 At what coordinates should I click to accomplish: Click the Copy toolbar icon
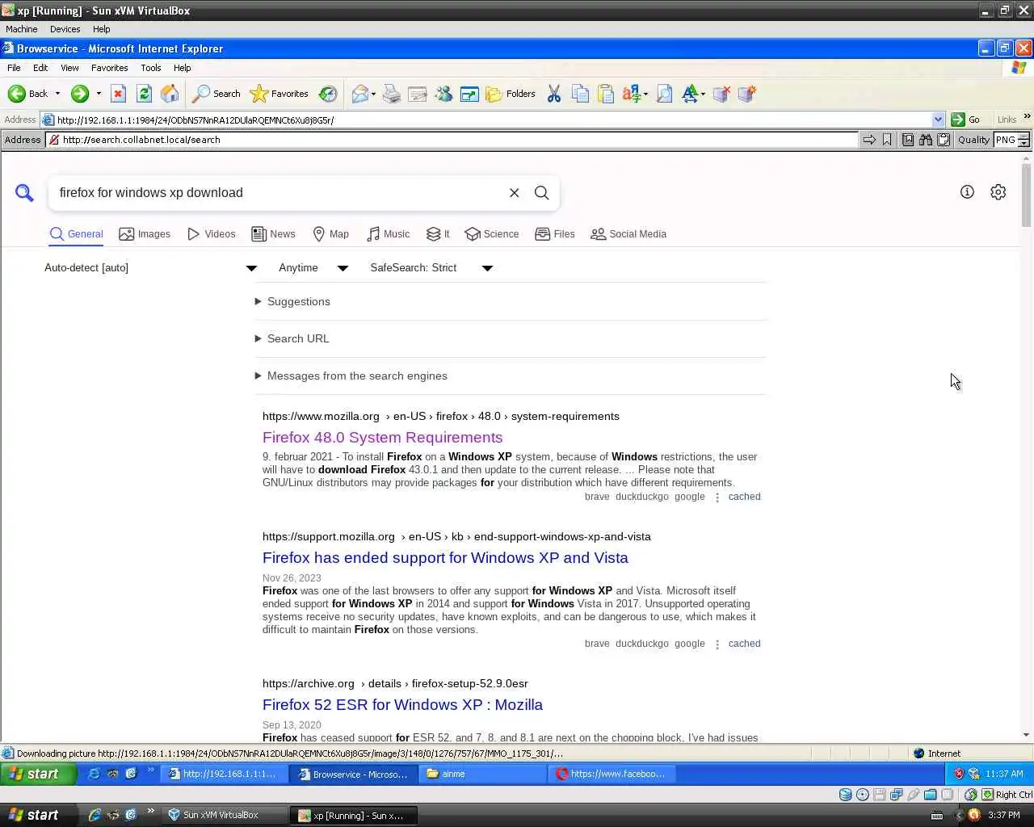click(580, 94)
